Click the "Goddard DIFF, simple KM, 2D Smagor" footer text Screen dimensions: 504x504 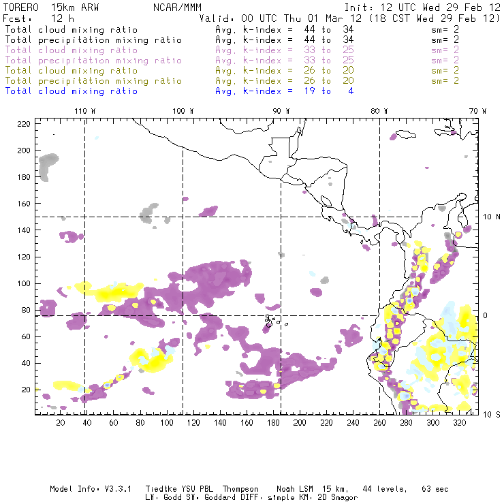[x=281, y=497]
